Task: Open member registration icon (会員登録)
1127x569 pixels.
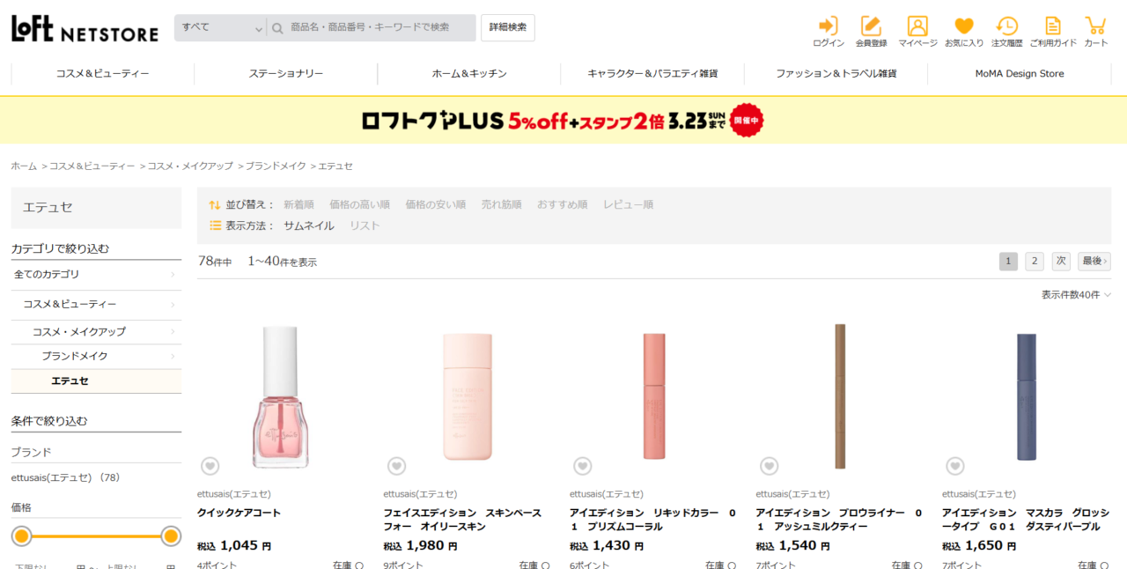Action: 871,31
